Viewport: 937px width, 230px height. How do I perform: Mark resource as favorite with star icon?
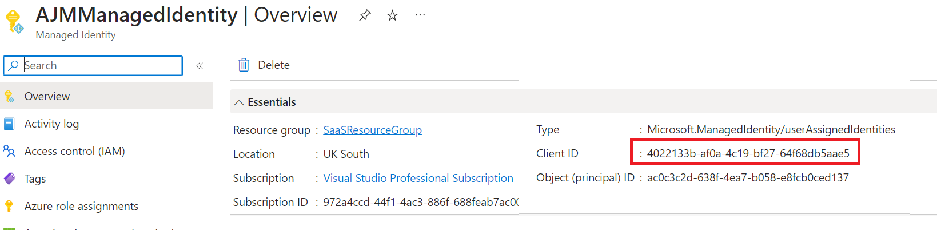click(392, 15)
